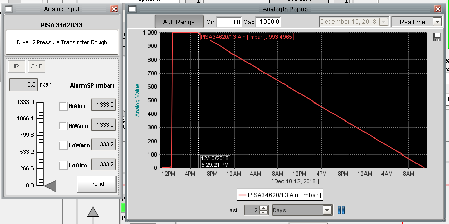Click the Last number field

(253, 210)
